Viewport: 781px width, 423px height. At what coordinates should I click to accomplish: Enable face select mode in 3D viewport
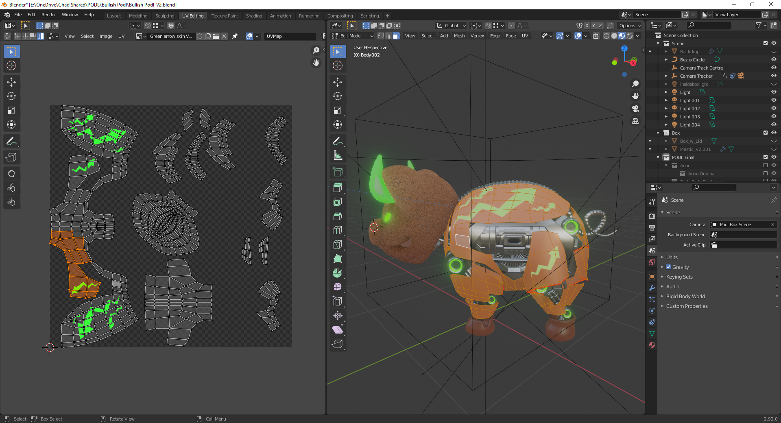coord(396,36)
